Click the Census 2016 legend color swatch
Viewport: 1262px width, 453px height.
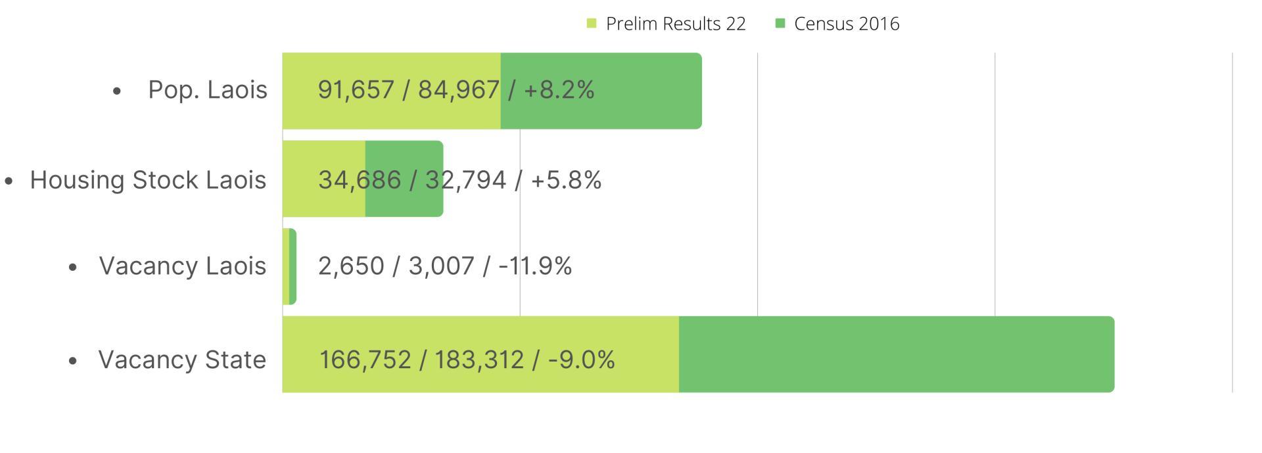click(780, 24)
